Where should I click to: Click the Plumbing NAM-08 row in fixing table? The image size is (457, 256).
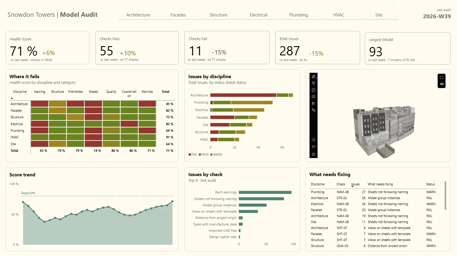point(373,192)
